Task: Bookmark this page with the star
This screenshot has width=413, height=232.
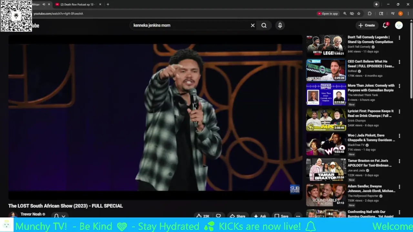Action: pos(359,14)
